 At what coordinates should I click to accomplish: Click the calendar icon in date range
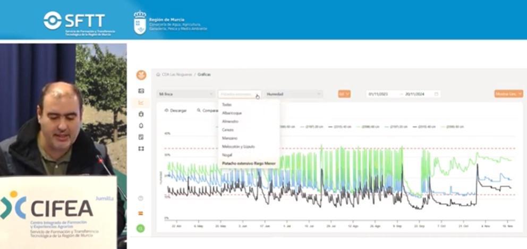click(436, 94)
